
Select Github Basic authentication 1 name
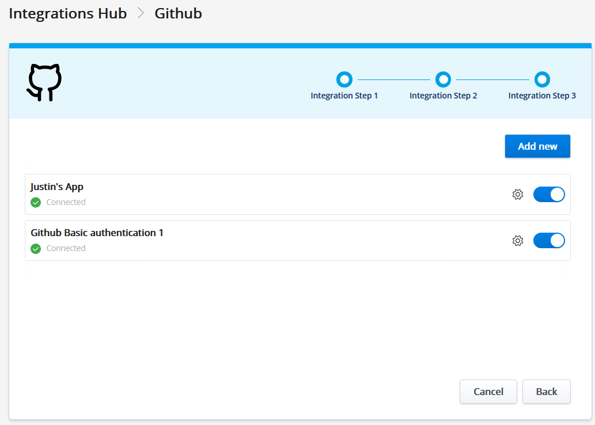(97, 233)
